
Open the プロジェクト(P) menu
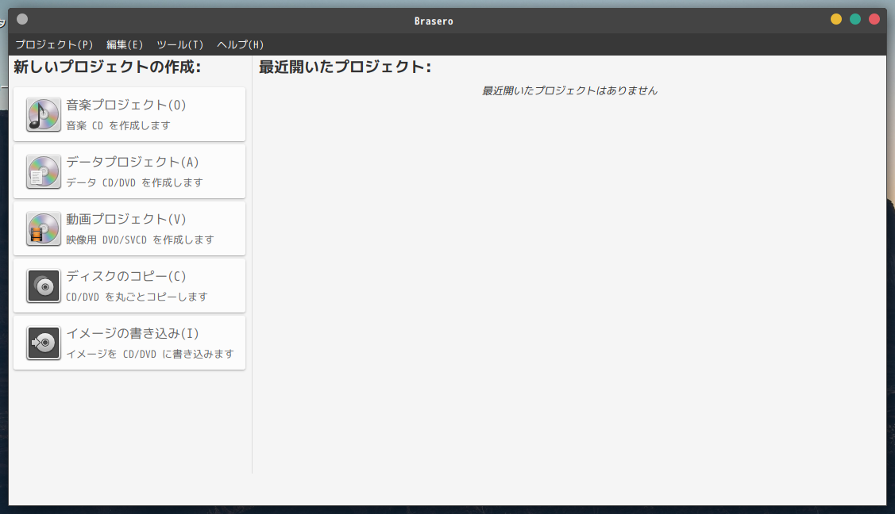point(54,44)
